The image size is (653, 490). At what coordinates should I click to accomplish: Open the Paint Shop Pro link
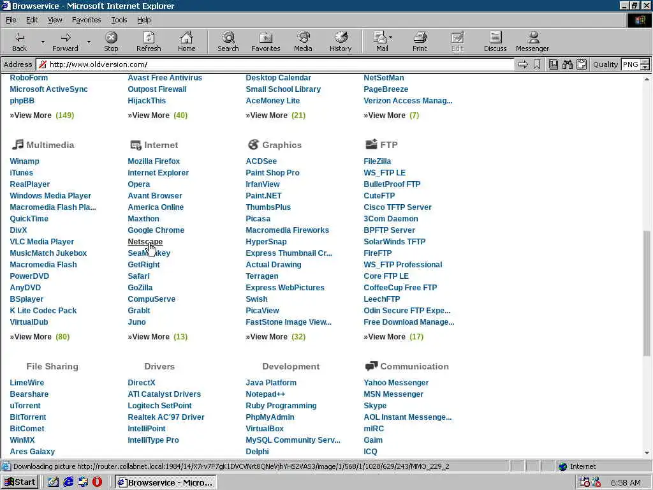coord(272,172)
